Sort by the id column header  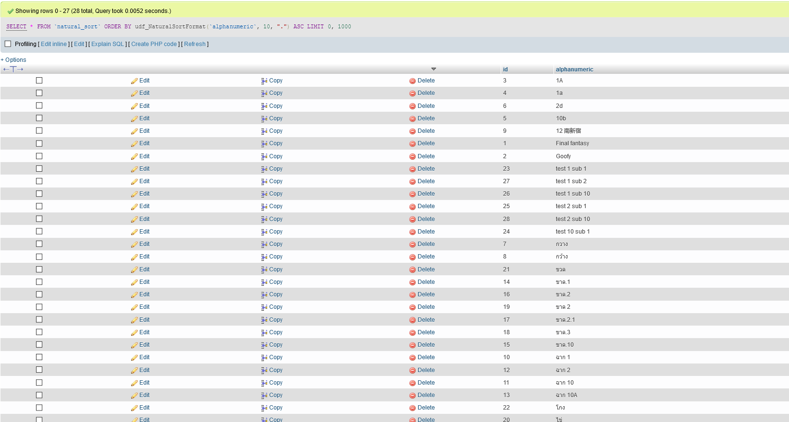coord(505,70)
